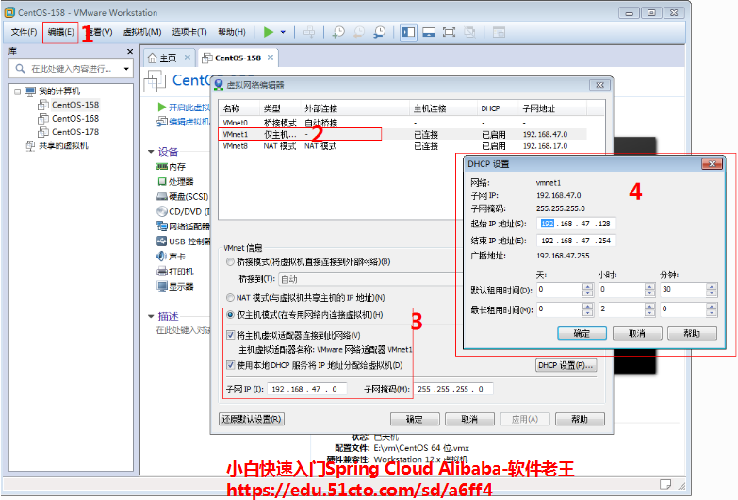Click the 编辑虚拟机 settings link
This screenshot has height=500, width=738.
point(184,122)
